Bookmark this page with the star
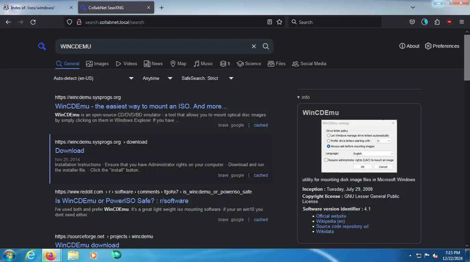Screen dimensions: 470x262 tap(279, 22)
